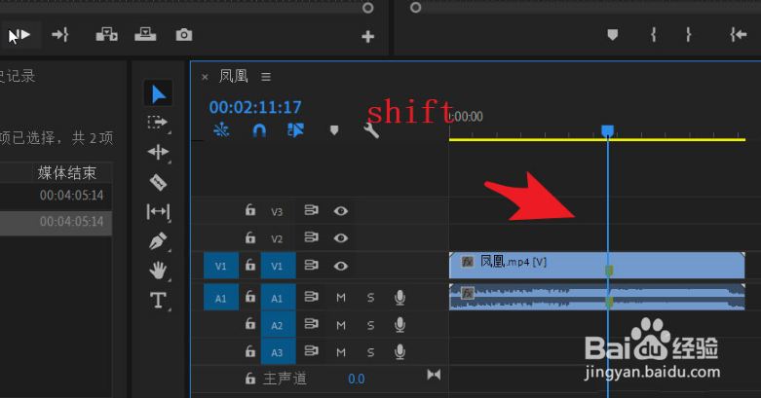
Task: Enable voice-over record on A1
Action: [400, 297]
